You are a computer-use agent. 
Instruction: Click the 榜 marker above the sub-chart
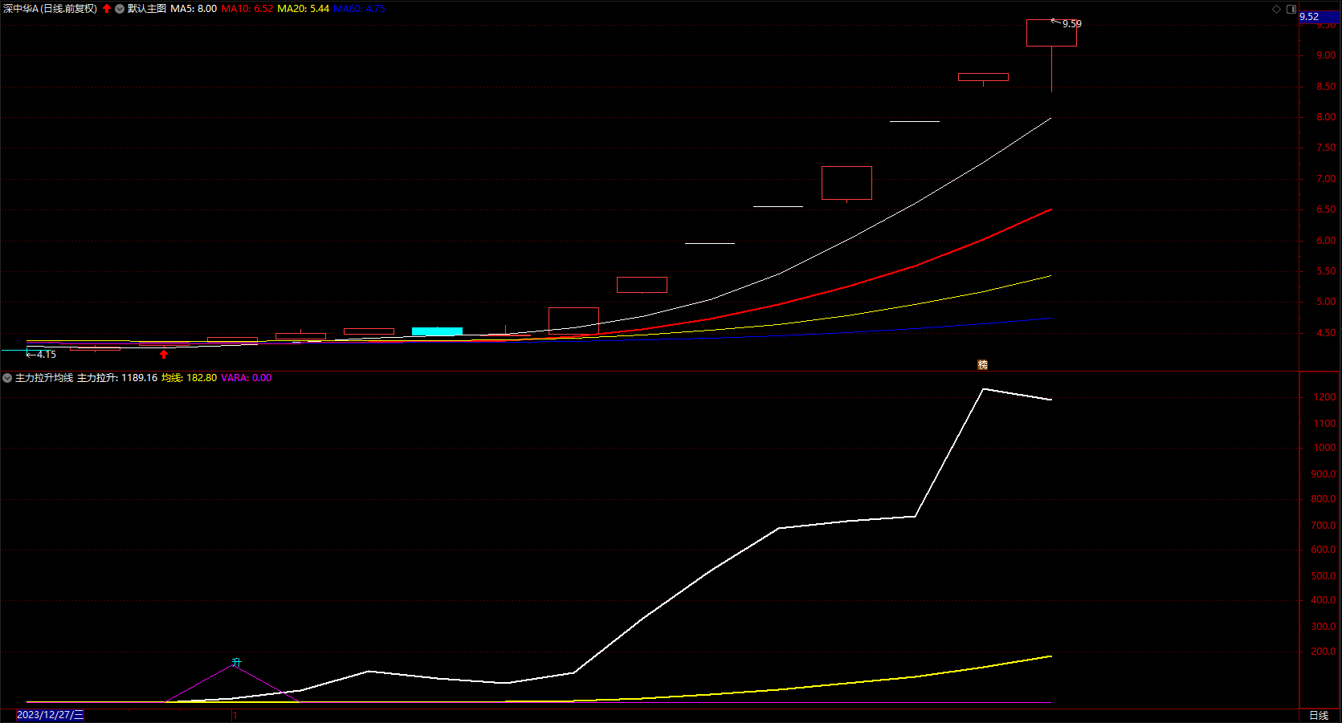(982, 364)
